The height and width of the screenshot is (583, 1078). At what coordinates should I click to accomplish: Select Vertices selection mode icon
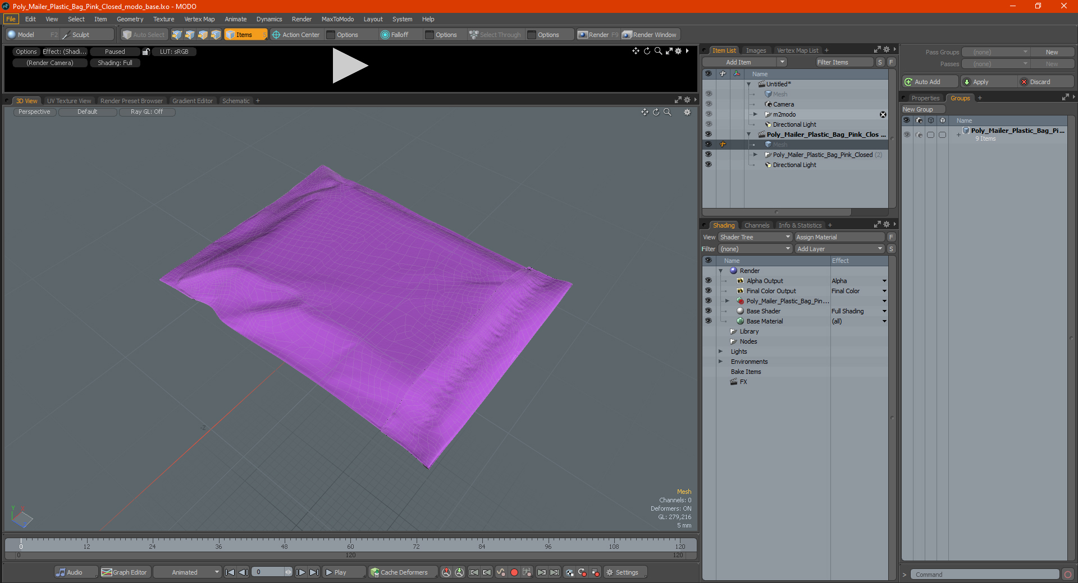coord(177,35)
